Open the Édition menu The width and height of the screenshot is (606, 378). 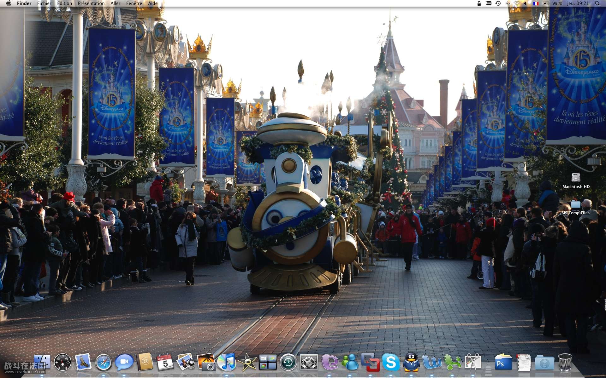click(64, 3)
